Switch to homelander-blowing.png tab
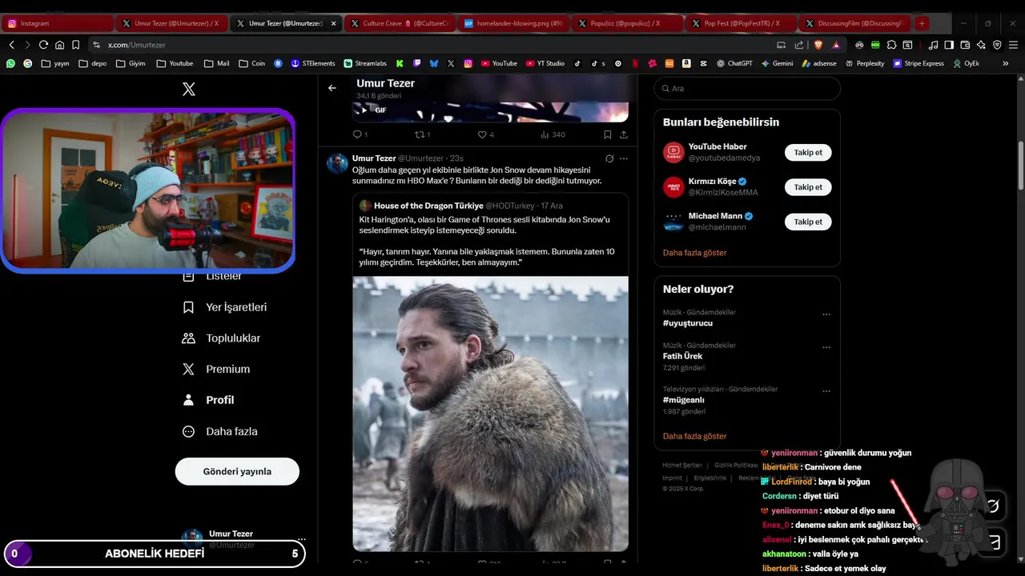Screen dimensions: 1025x576 (514, 23)
